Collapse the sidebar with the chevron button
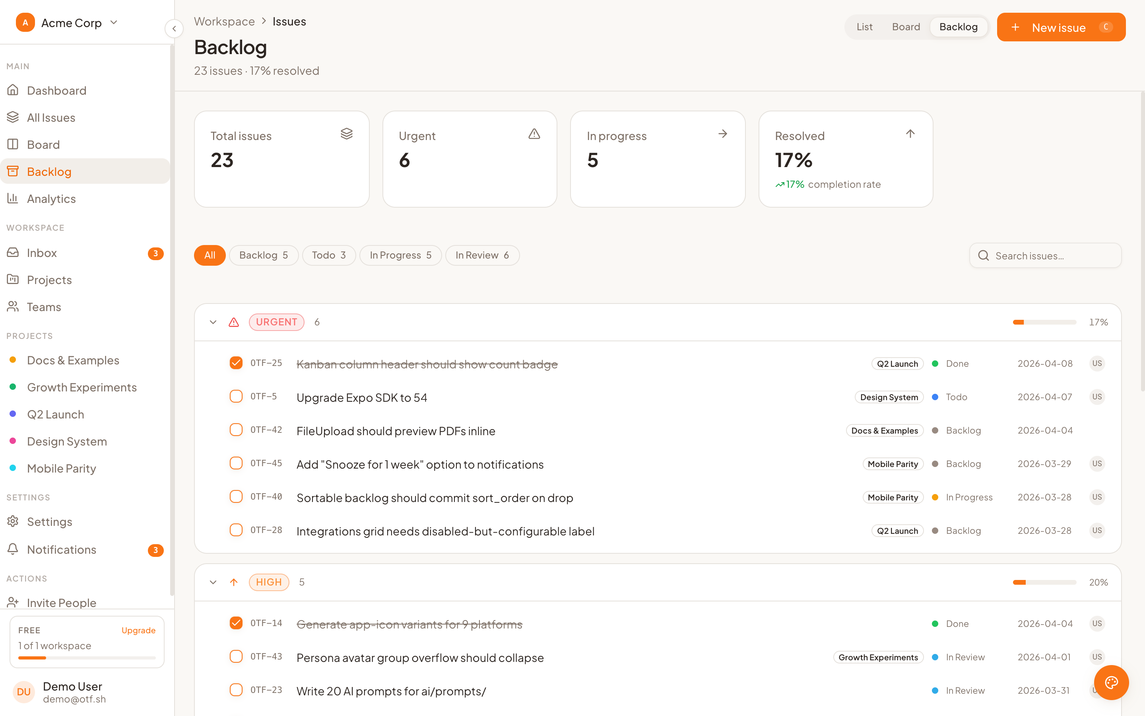 point(174,28)
